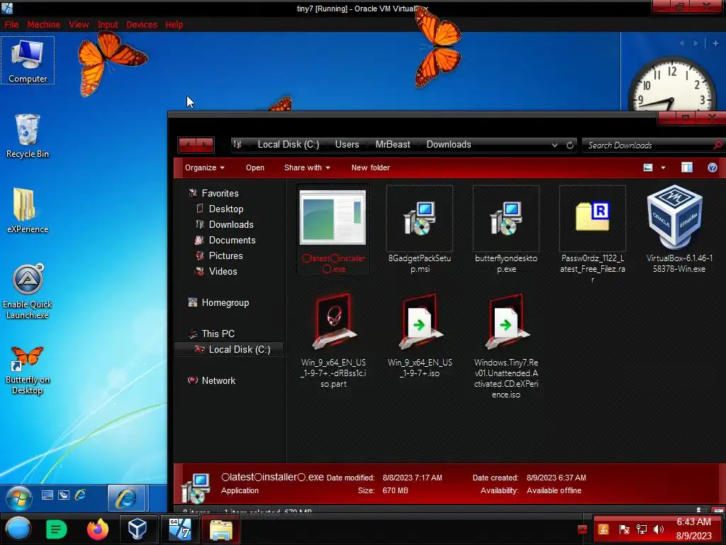Viewport: 726px width, 545px height.
Task: Click the MrBeast breadcrumb segment
Action: tap(393, 145)
